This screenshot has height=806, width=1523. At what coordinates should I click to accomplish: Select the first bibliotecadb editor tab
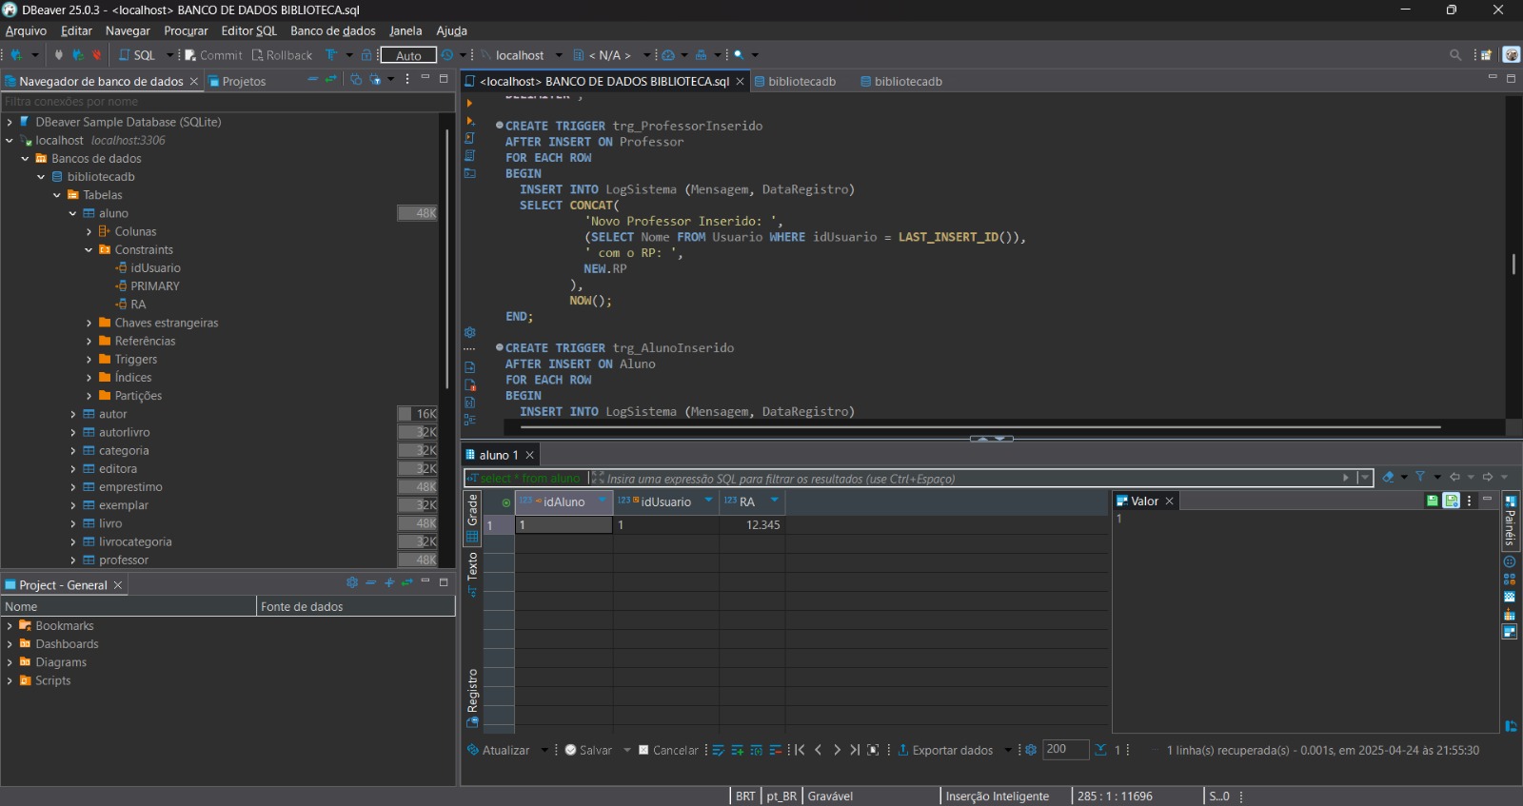795,81
